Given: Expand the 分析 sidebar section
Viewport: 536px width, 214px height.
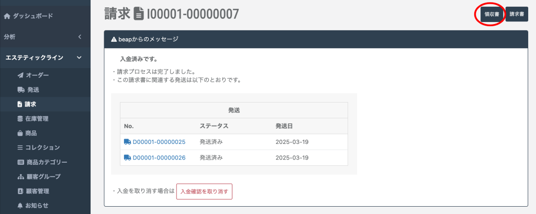Looking at the screenshot, I should (x=80, y=37).
